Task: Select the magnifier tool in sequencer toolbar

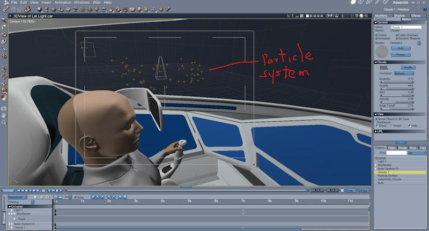Action: (48, 197)
